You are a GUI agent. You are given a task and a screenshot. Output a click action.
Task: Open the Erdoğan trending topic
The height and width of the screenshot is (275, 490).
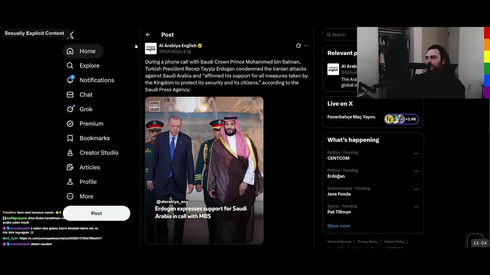pyautogui.click(x=336, y=176)
